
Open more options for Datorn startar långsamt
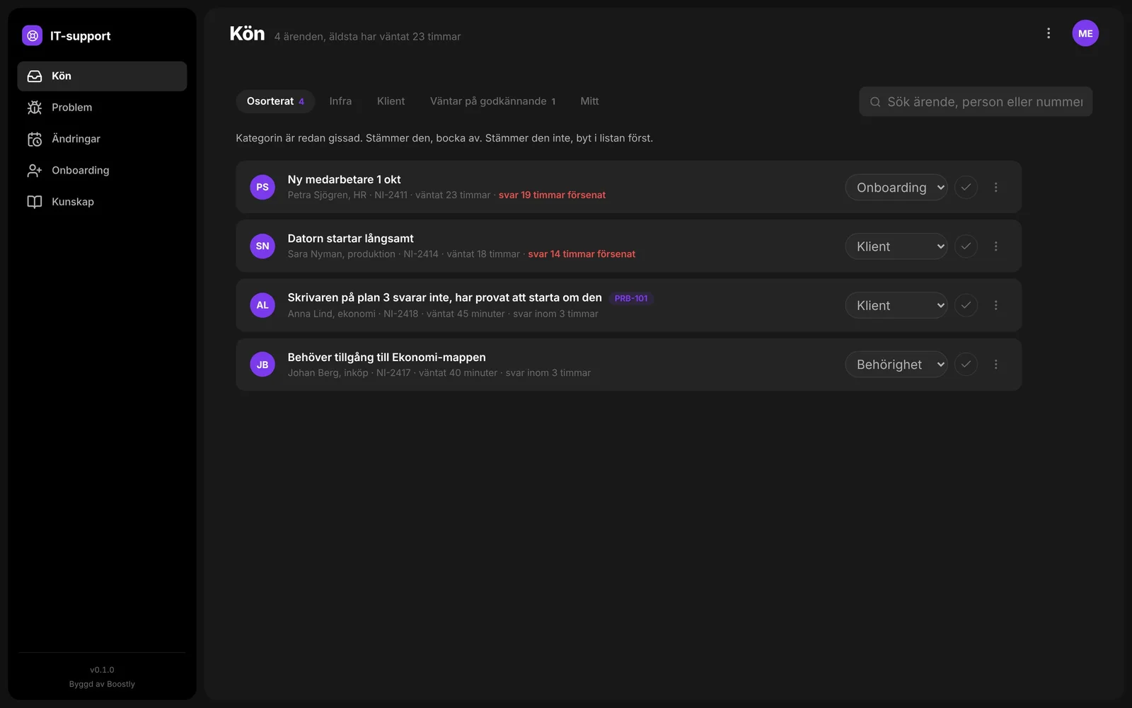point(996,246)
